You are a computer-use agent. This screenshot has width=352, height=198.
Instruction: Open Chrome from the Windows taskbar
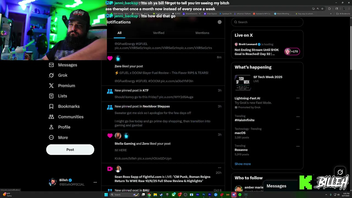pos(149,195)
